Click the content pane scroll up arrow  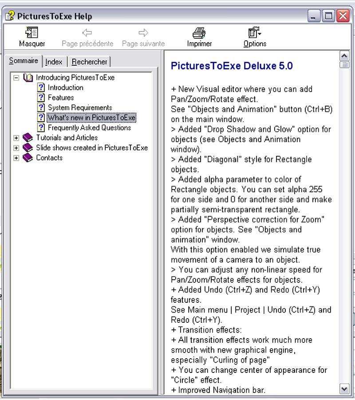(344, 56)
